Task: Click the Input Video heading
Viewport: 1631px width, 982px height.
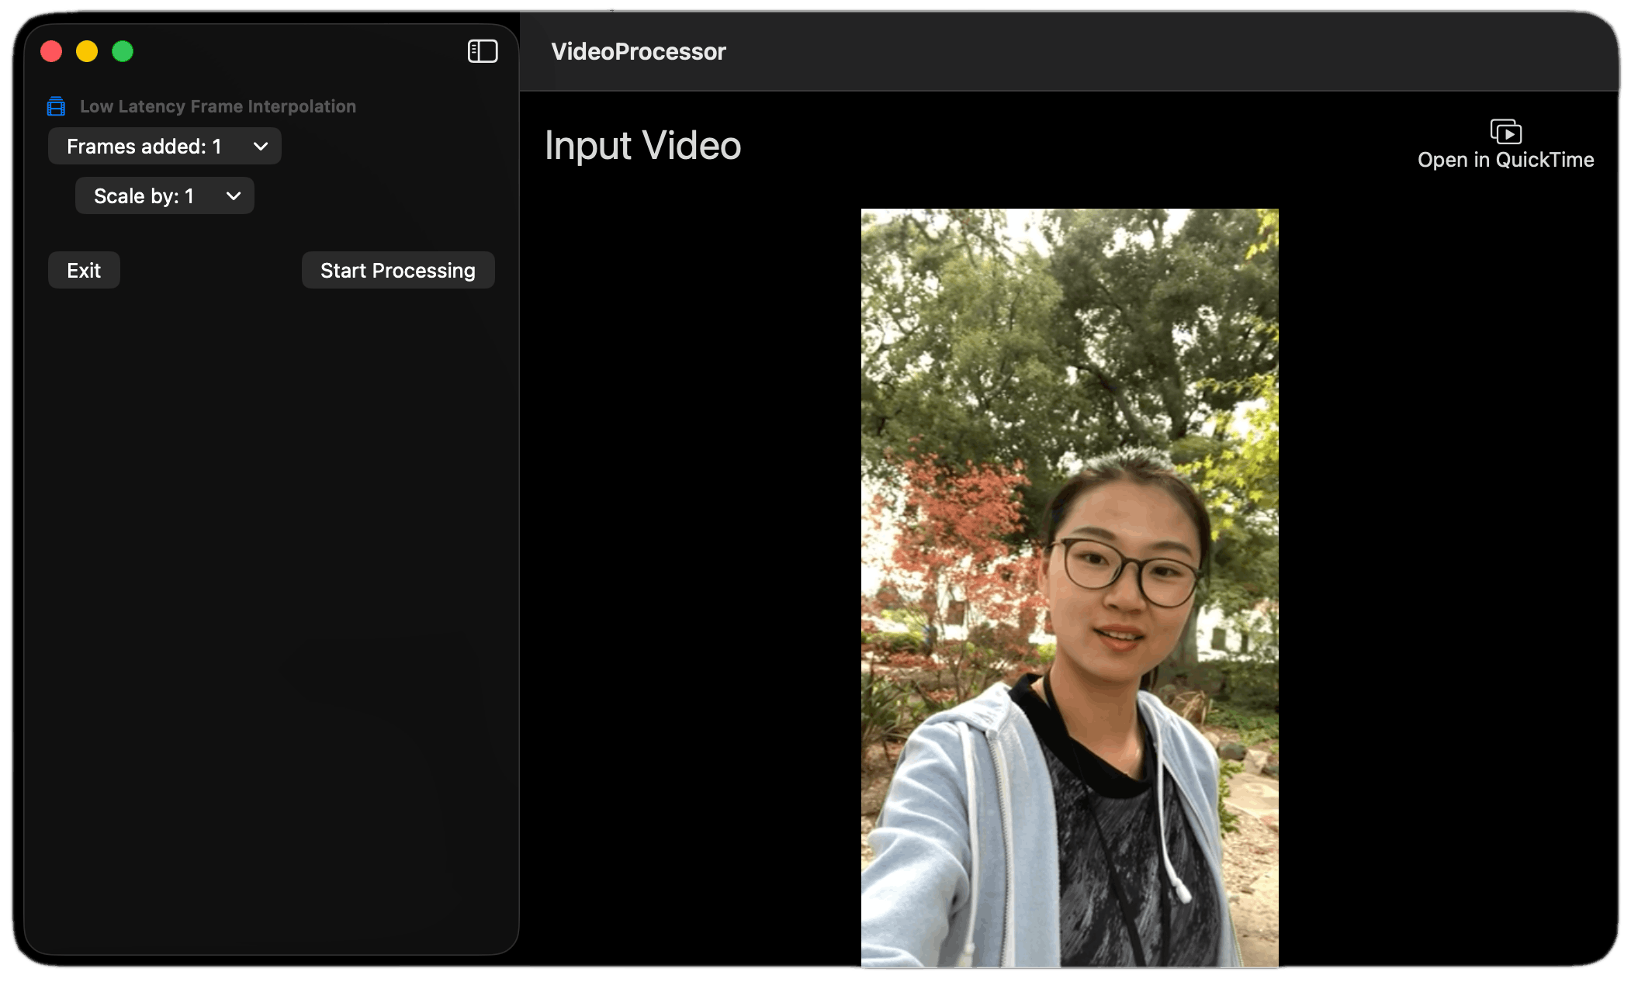Action: pyautogui.click(x=642, y=146)
